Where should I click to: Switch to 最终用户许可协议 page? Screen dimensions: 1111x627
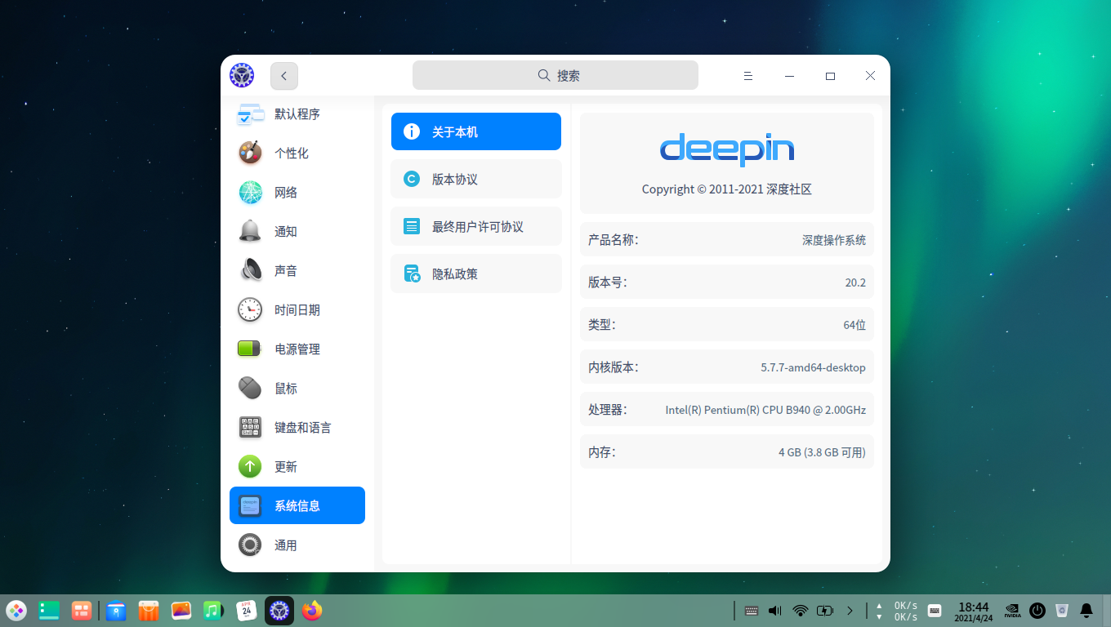point(475,226)
